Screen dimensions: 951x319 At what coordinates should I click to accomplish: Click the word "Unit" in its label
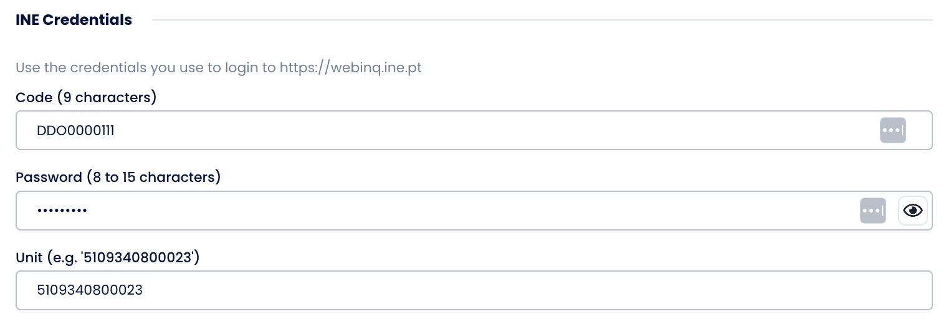pyautogui.click(x=29, y=257)
